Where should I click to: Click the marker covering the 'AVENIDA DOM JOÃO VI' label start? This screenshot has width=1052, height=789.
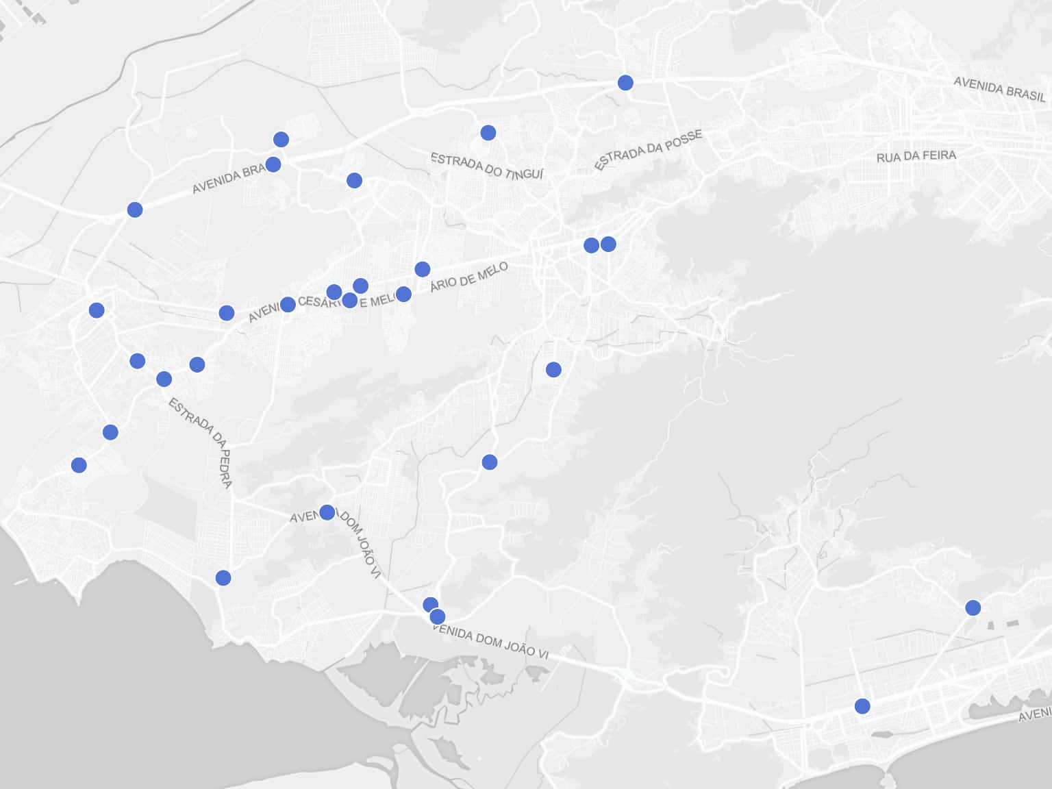[x=327, y=513]
